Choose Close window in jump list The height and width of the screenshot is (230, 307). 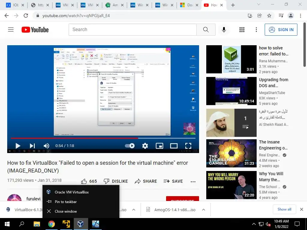(x=81, y=211)
